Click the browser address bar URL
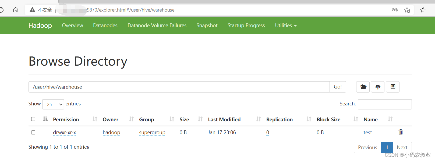 [x=130, y=10]
